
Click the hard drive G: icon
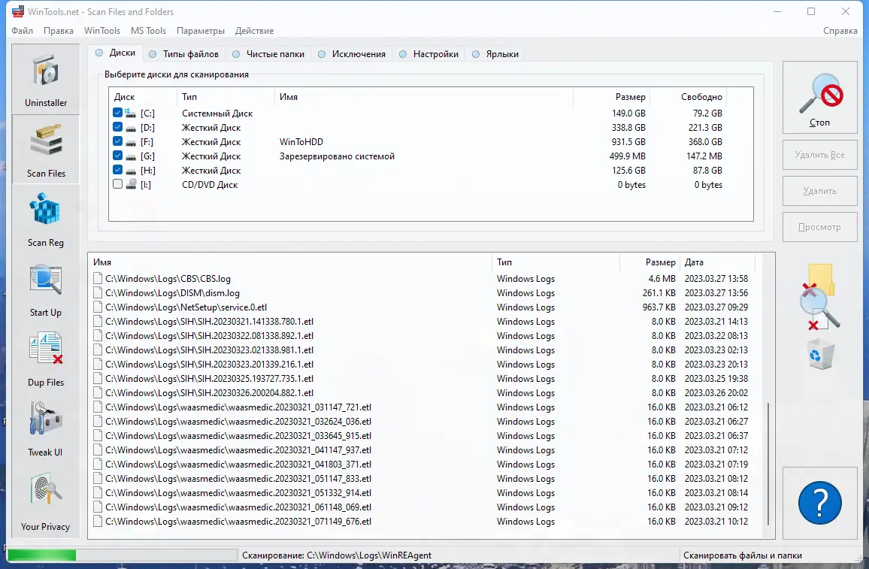click(x=131, y=157)
